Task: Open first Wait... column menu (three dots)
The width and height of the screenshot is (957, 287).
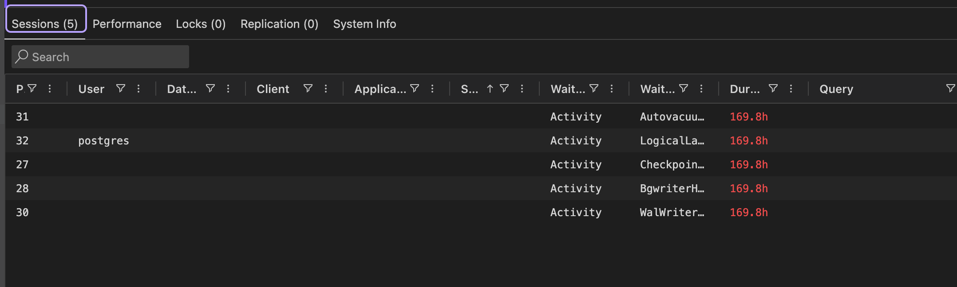Action: 612,89
